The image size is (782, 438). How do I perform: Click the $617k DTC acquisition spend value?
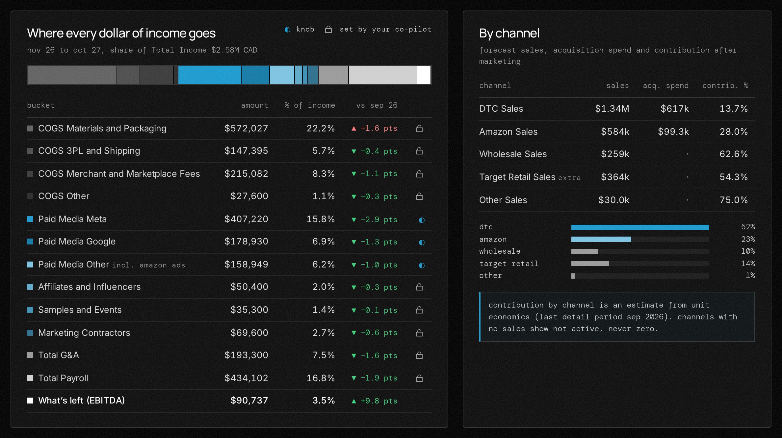674,109
